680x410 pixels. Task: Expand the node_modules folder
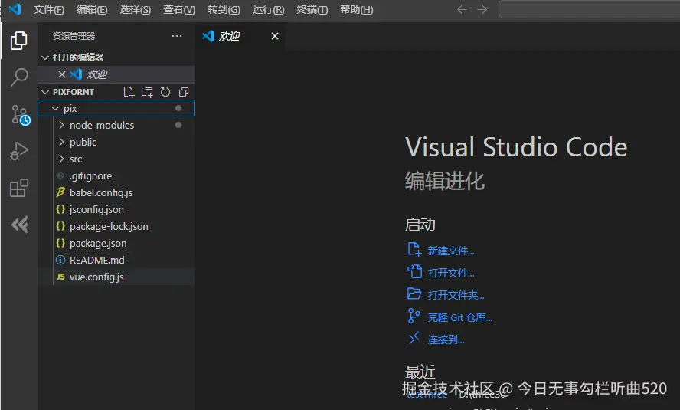(x=61, y=125)
